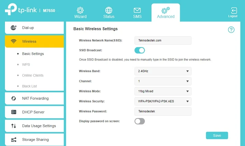Enable Display password on screen toggle
245x146 pixels.
(140, 121)
